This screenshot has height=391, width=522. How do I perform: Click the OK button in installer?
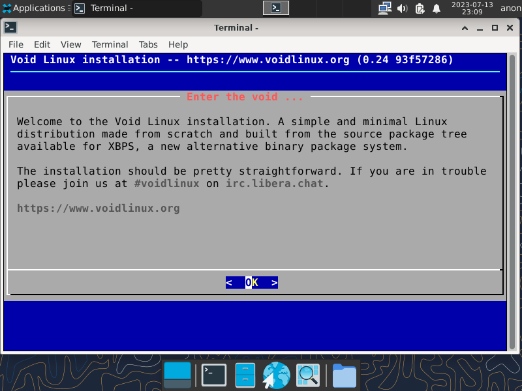252,283
